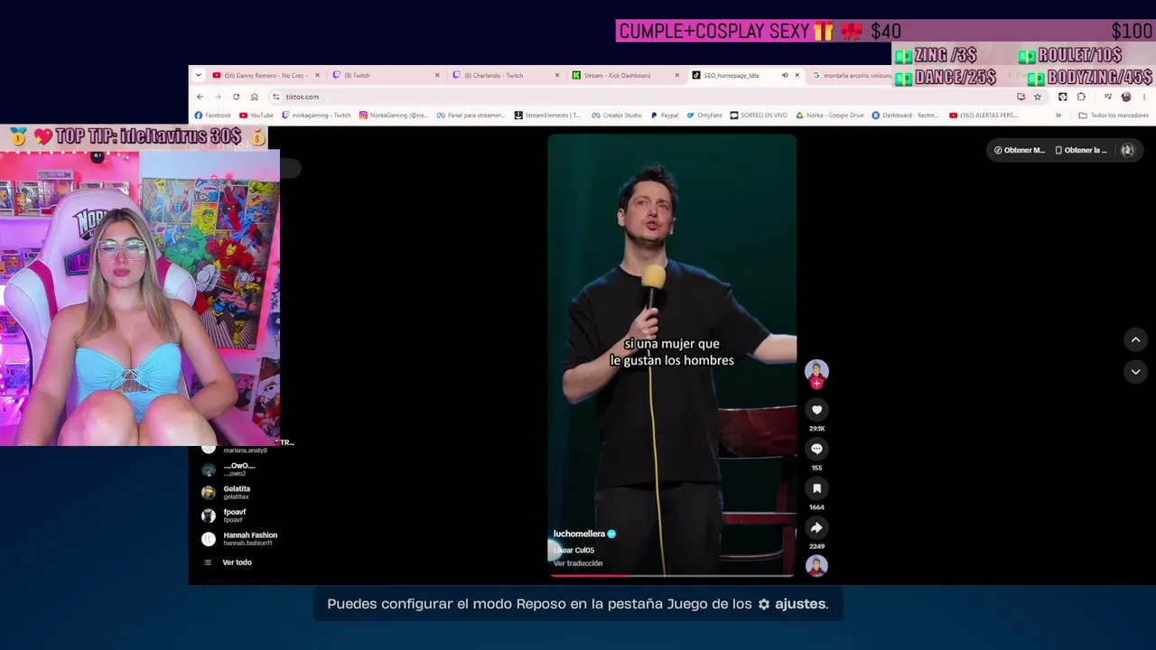Click Ver todo in following list
The image size is (1156, 650).
(x=237, y=562)
